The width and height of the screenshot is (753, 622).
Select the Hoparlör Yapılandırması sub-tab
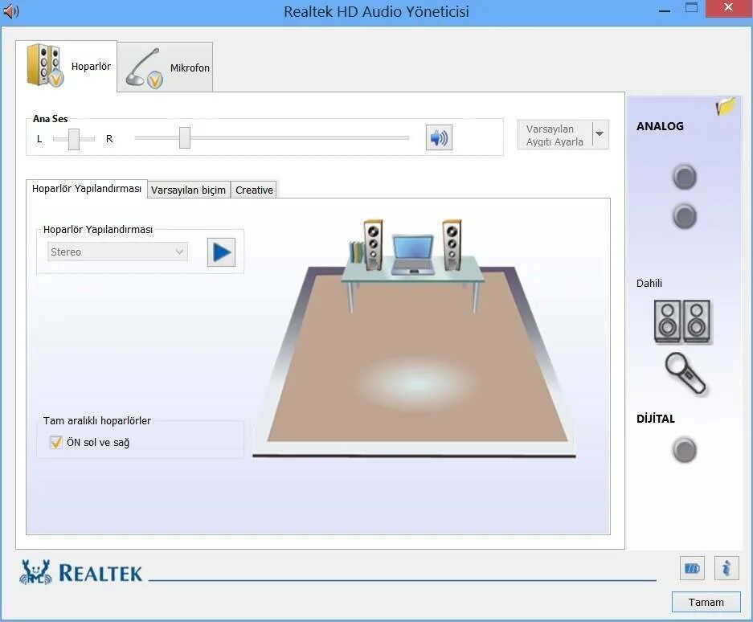pyautogui.click(x=87, y=188)
